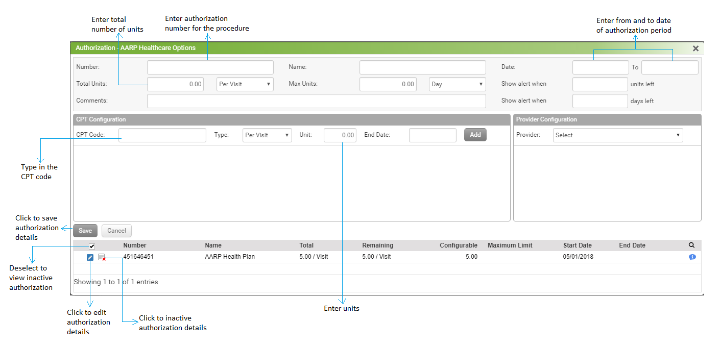The width and height of the screenshot is (720, 347).
Task: Click the inactivate authorization icon with red x
Action: point(102,257)
